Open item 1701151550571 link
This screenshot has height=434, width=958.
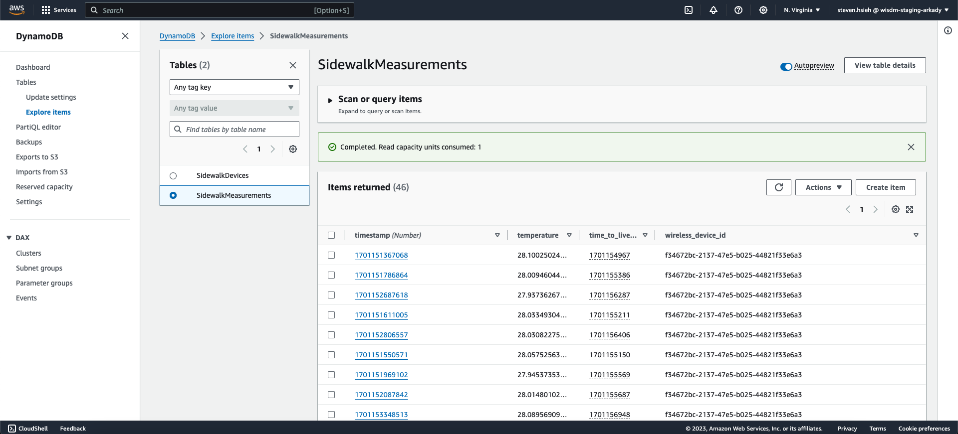coord(381,355)
